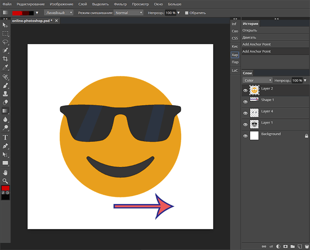Reset default colors with D button
The height and width of the screenshot is (250, 310).
[8, 193]
